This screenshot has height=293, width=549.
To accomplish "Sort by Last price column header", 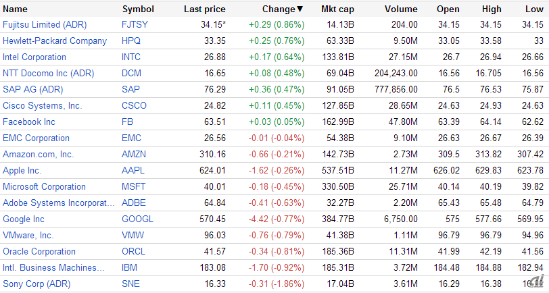I will pos(204,9).
